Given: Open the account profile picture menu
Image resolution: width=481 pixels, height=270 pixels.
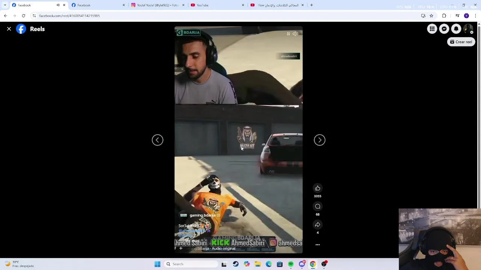Looking at the screenshot, I should (468, 29).
